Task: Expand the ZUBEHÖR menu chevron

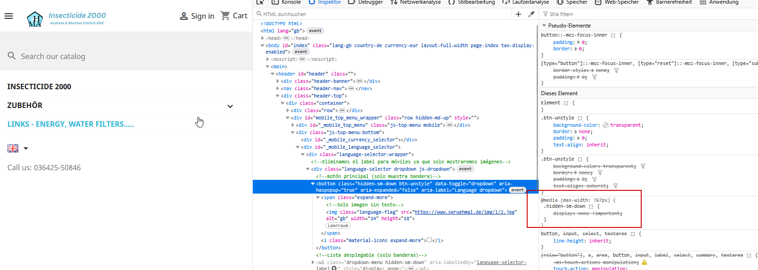Action: 230,106
